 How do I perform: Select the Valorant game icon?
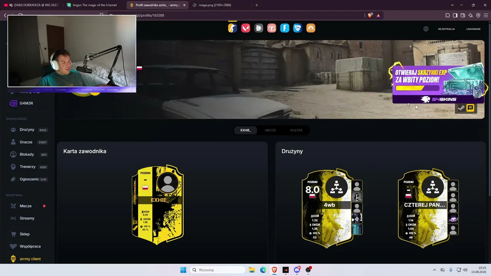(245, 28)
